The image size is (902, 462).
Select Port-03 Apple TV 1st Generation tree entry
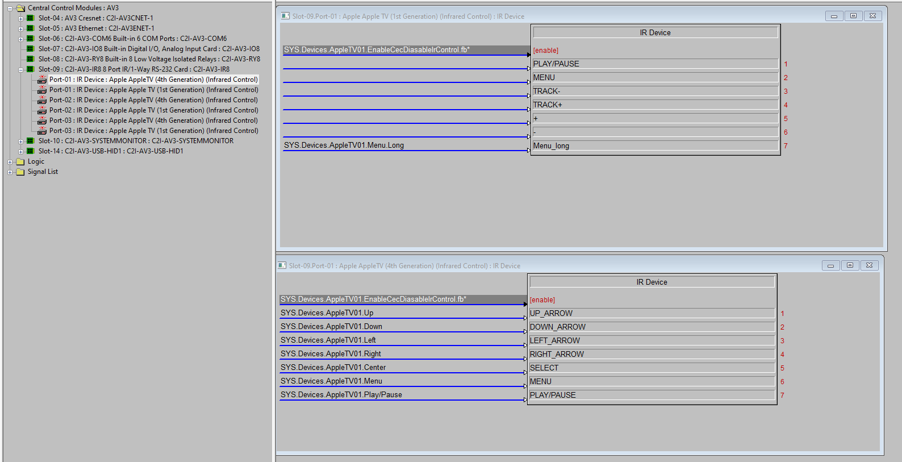pos(153,131)
